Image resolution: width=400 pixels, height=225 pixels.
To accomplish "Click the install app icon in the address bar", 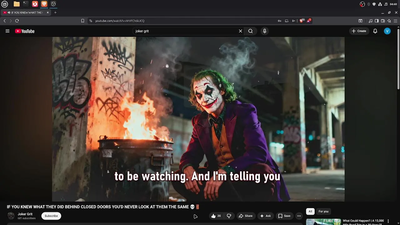I will [x=287, y=21].
